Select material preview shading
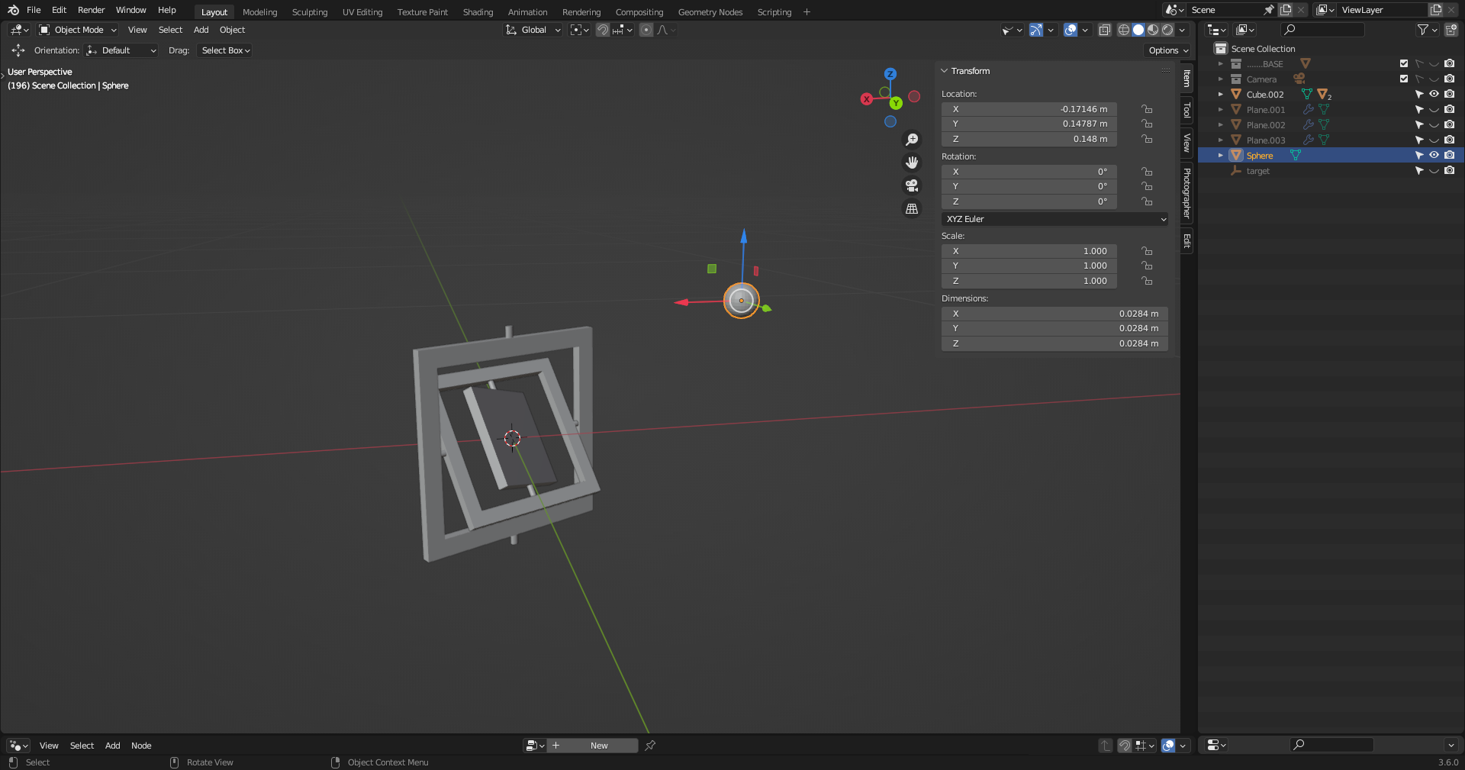1465x770 pixels. tap(1153, 30)
